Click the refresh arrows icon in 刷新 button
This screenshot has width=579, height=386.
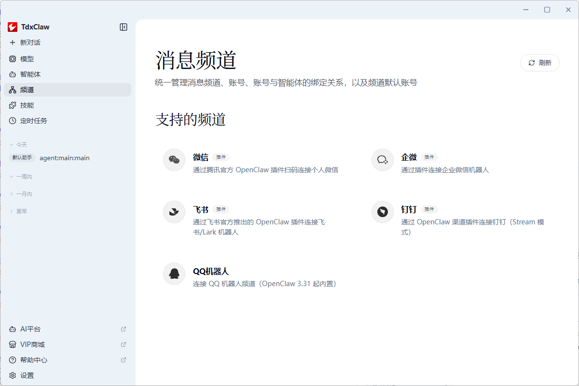pyautogui.click(x=532, y=63)
